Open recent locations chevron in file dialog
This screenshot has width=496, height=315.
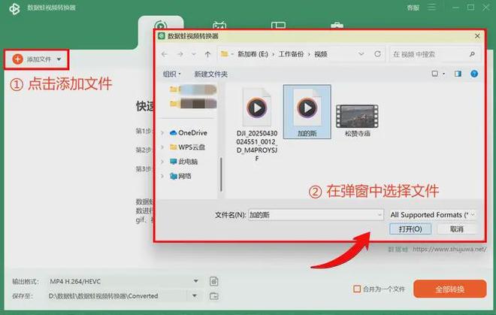point(194,54)
